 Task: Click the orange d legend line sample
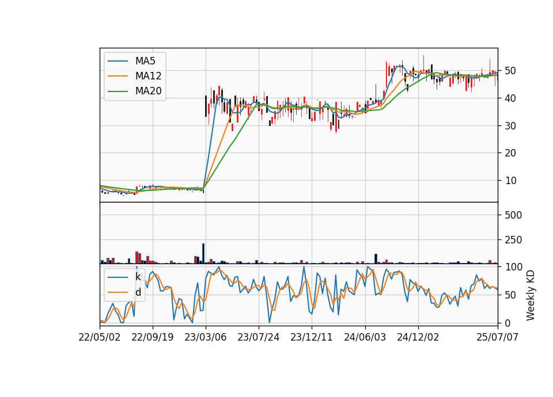tap(118, 292)
